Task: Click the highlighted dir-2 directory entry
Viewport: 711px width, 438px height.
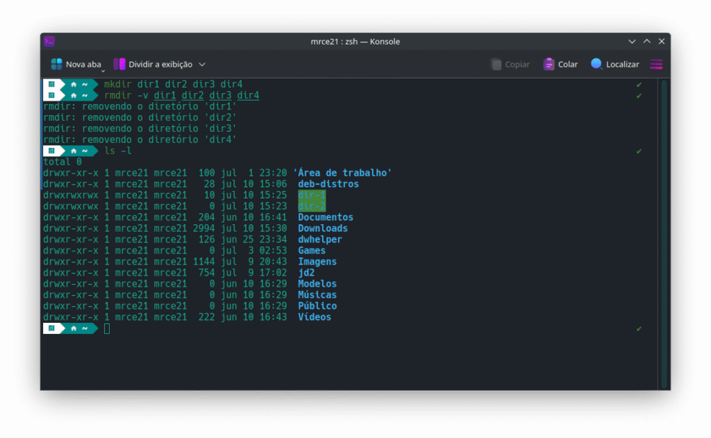Action: (312, 206)
